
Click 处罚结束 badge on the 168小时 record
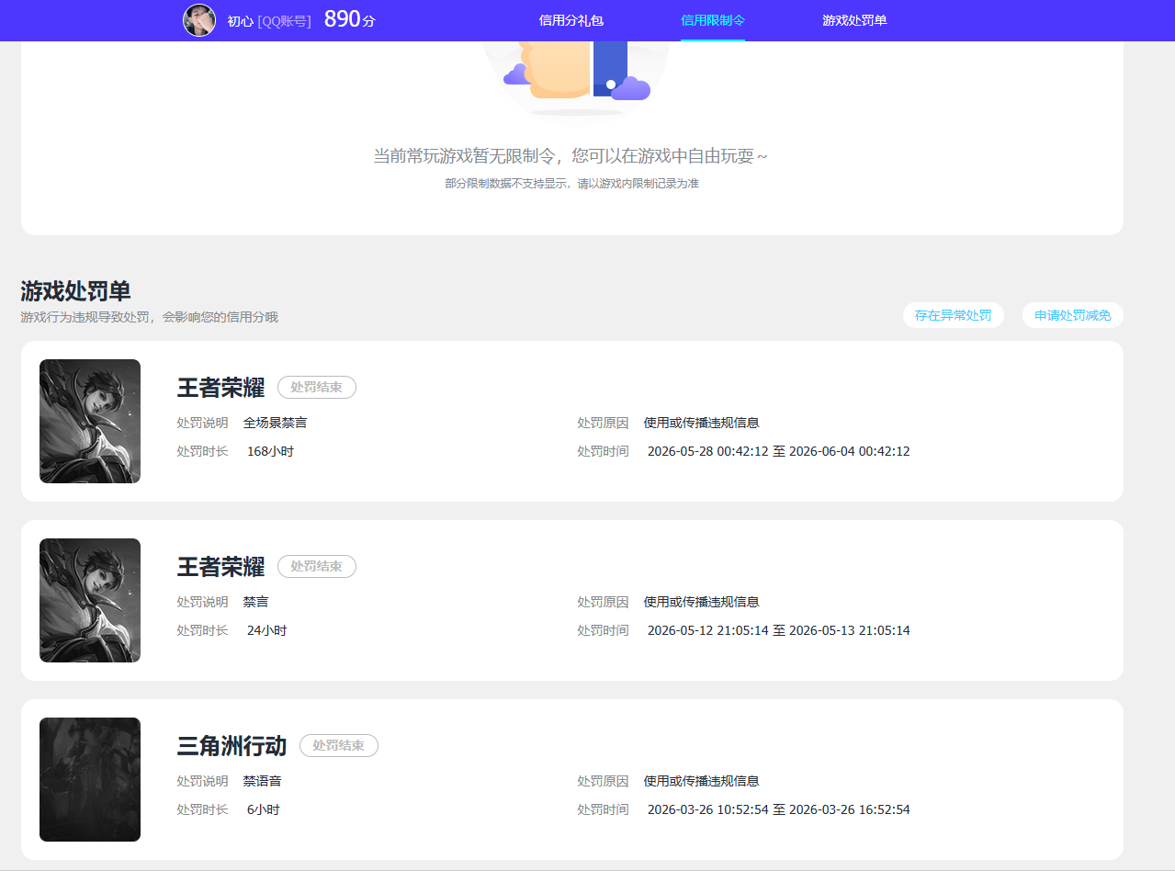pyautogui.click(x=317, y=388)
